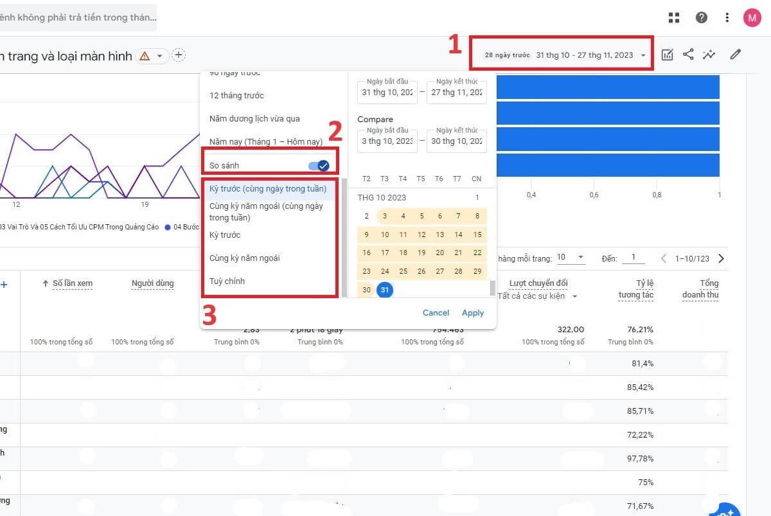The width and height of the screenshot is (771, 516).
Task: Select day 2 in October calendar
Action: [x=366, y=216]
